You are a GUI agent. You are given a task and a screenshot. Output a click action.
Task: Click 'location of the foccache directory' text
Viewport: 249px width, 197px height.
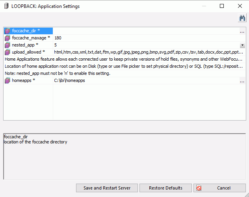(x=35, y=142)
